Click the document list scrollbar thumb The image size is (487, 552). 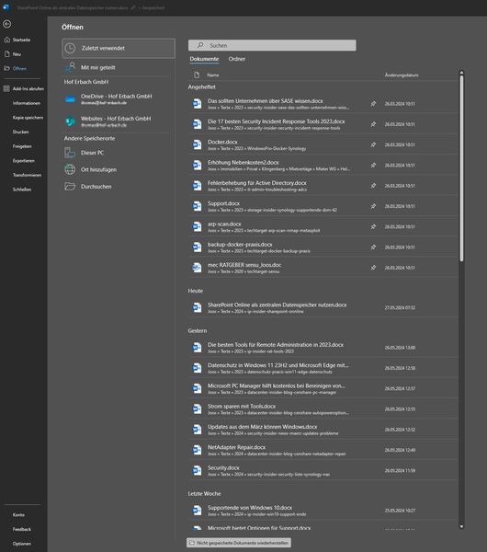(x=461, y=168)
